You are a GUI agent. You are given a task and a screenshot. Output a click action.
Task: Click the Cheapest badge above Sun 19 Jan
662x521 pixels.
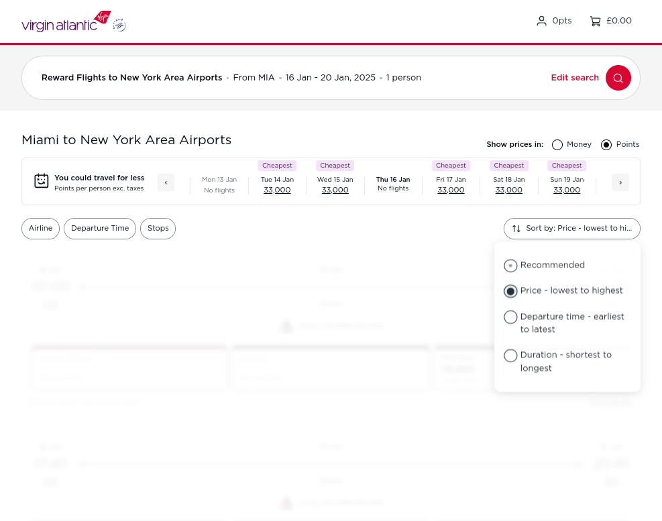tap(567, 166)
